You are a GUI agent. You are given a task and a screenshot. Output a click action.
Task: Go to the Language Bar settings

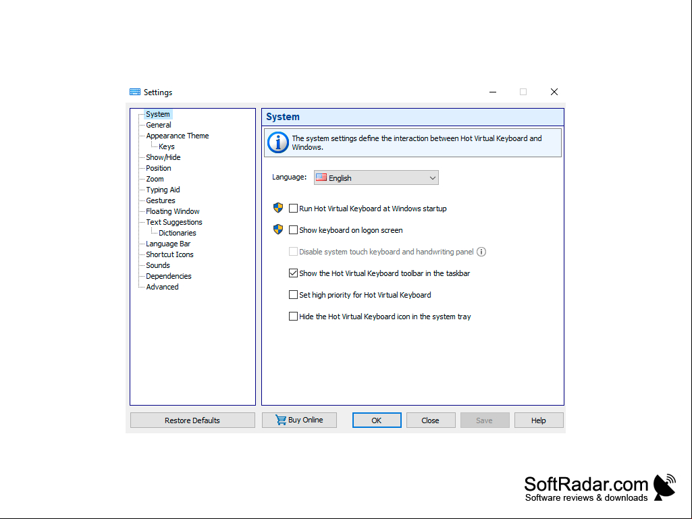click(x=168, y=244)
